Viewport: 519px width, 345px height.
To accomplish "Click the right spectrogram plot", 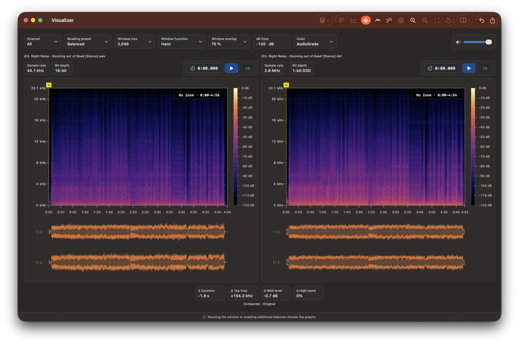I will [375, 147].
